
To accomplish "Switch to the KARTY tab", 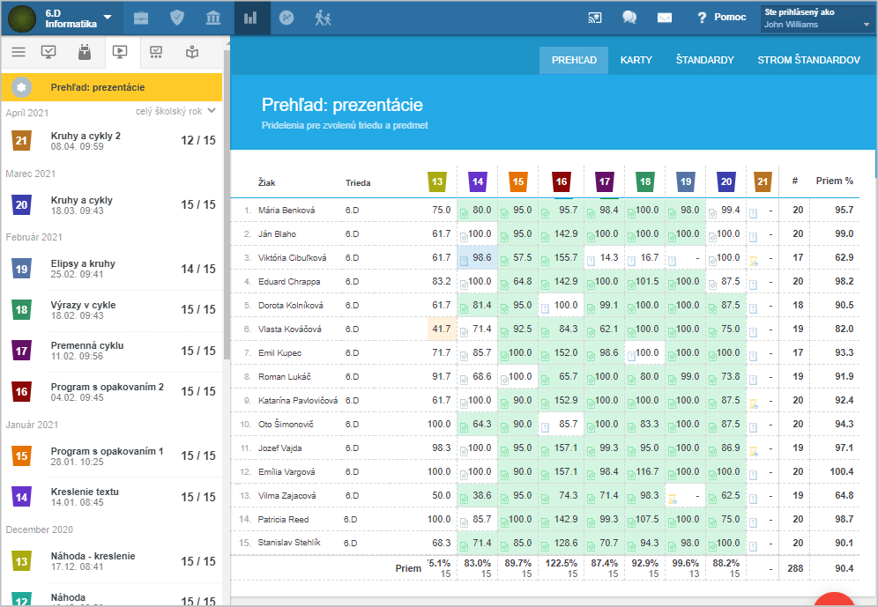I will tap(636, 60).
